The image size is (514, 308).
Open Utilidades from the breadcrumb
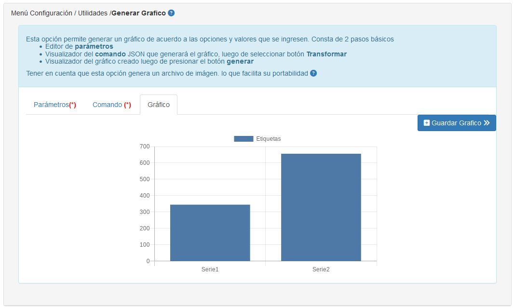tap(93, 13)
